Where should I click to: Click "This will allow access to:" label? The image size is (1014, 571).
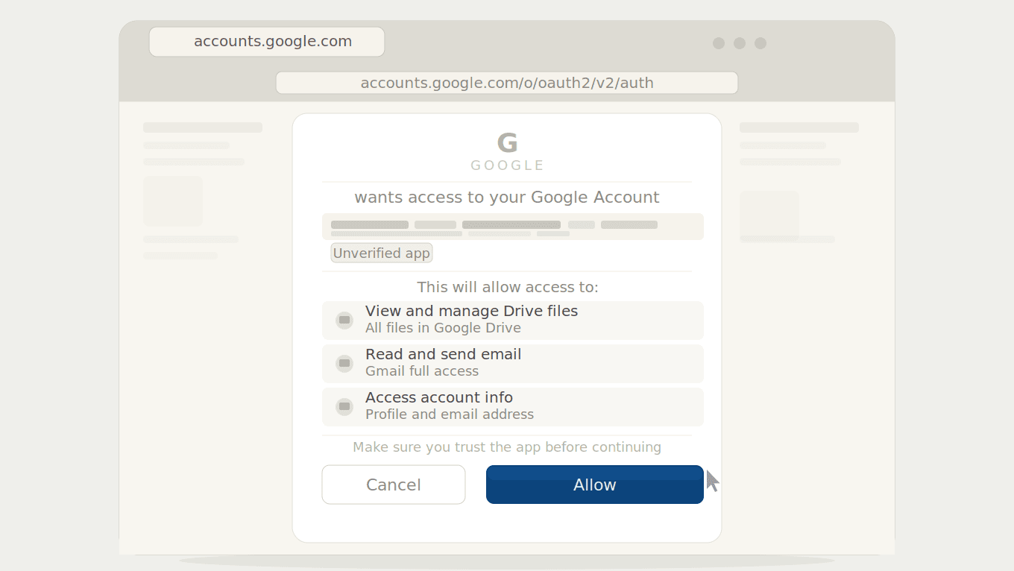[507, 287]
